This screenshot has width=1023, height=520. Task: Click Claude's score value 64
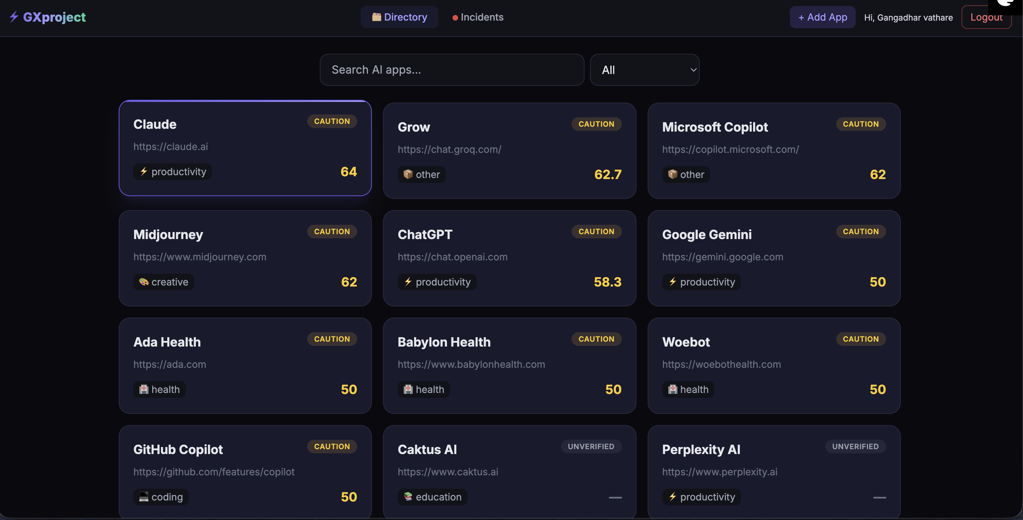click(349, 171)
